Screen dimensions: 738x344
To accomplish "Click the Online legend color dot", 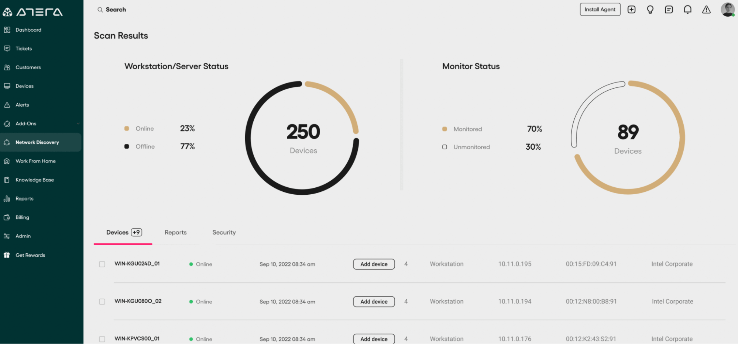I will [x=127, y=129].
